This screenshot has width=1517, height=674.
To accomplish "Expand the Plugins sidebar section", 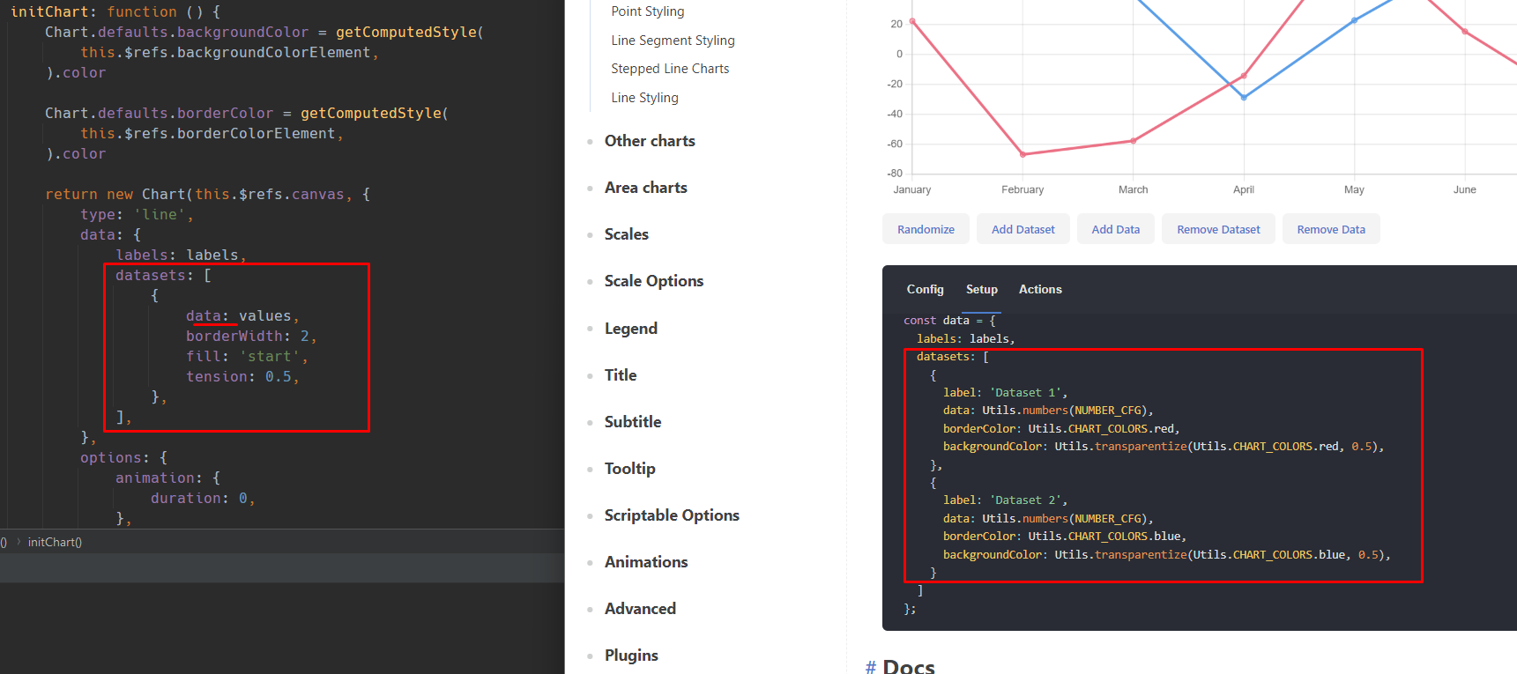I will tap(631, 655).
